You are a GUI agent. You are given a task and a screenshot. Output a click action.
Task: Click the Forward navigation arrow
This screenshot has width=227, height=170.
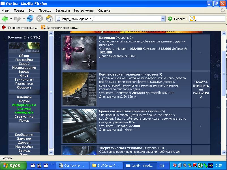tap(18, 19)
